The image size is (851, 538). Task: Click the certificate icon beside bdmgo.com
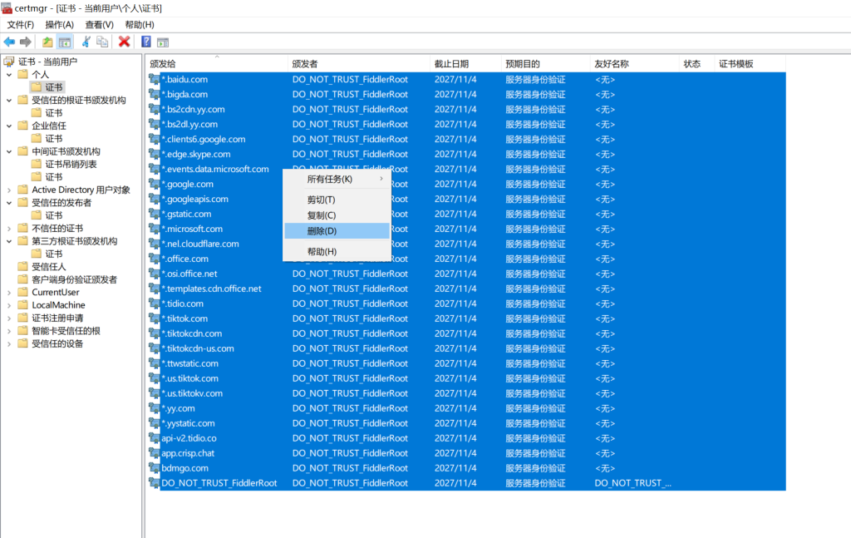coord(155,468)
